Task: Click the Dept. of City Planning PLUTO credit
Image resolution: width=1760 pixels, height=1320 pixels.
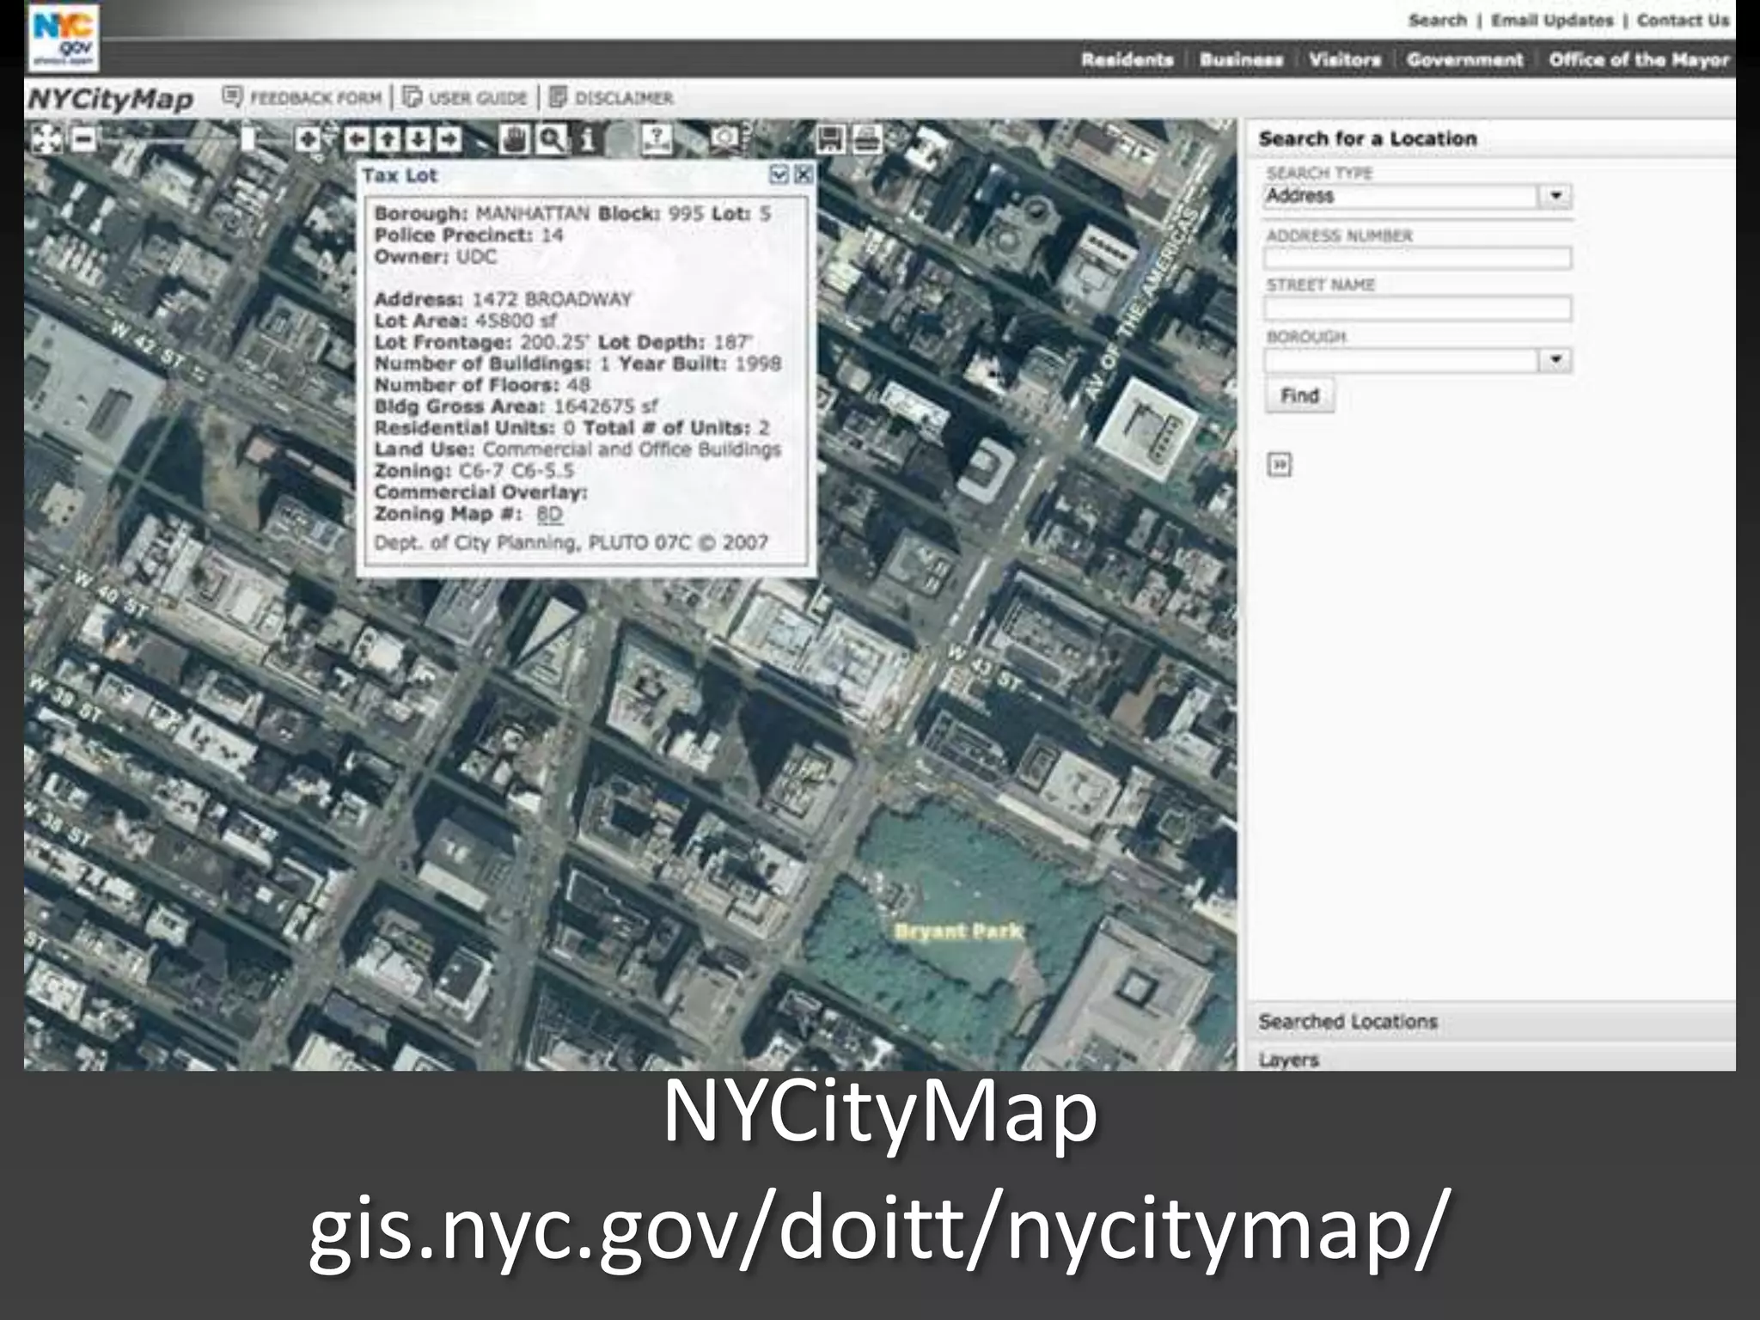Action: [x=571, y=542]
